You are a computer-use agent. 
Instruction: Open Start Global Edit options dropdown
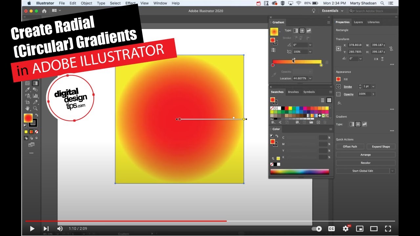coord(392,171)
